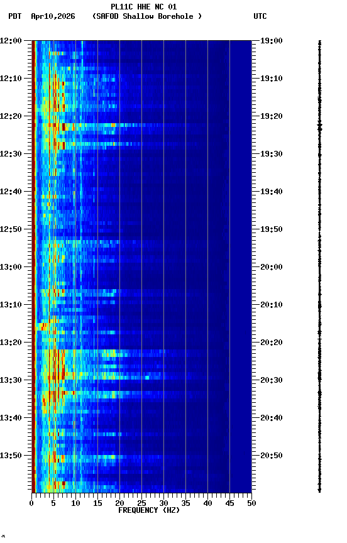The height and width of the screenshot is (543, 347).
Task: Click the 20 Hz frequency tick label
Action: click(119, 503)
